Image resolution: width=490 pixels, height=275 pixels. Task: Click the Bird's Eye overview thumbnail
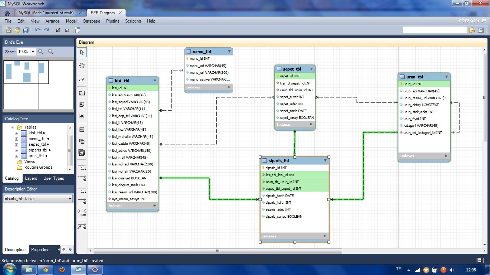38,85
